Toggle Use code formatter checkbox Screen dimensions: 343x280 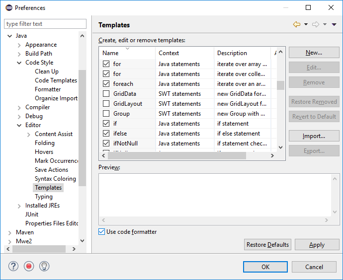click(101, 232)
